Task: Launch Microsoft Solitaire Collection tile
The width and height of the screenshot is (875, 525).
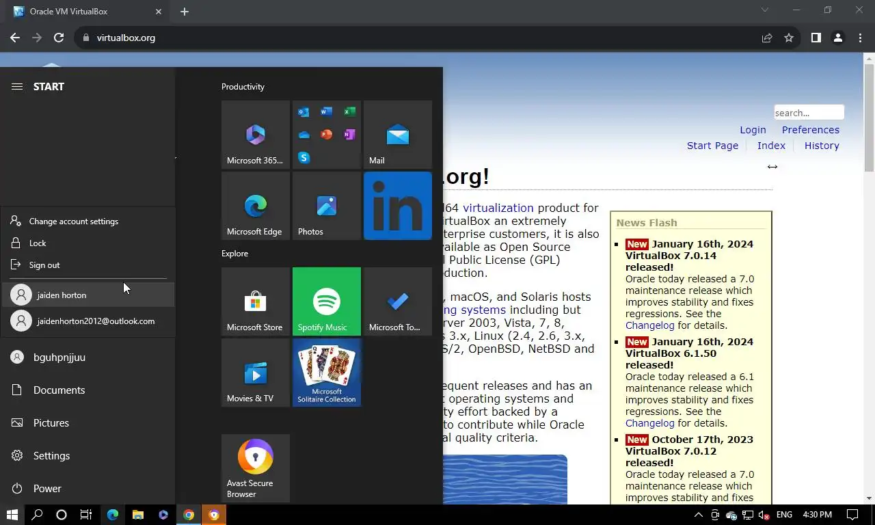Action: point(327,373)
